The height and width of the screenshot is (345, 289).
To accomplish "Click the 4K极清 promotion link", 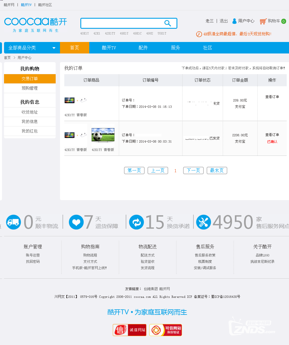I will coord(237,34).
